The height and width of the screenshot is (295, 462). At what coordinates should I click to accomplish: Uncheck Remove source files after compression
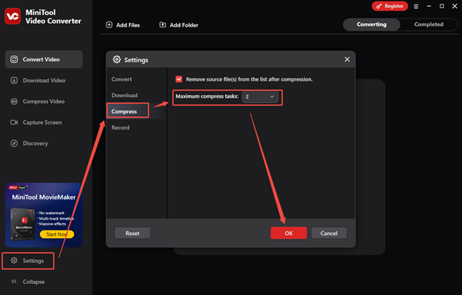pos(179,79)
